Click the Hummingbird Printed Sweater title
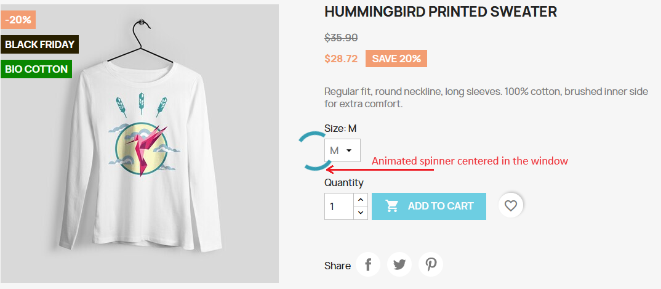The height and width of the screenshot is (289, 661). click(440, 12)
